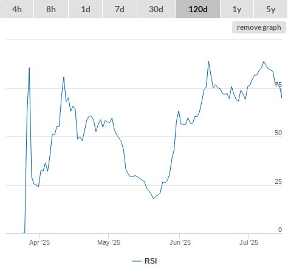288x277 pixels.
Task: Click the Apr '25 axis label
Action: coord(39,242)
